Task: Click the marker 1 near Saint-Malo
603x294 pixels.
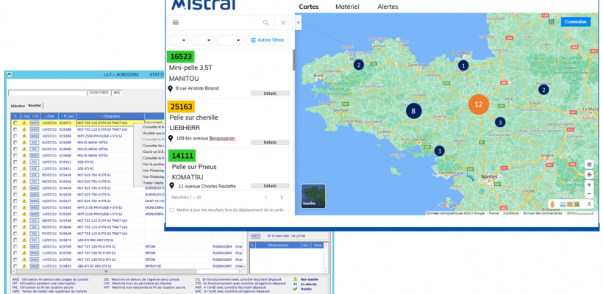Action: click(x=463, y=65)
